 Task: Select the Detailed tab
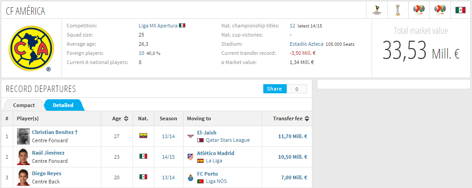click(63, 105)
